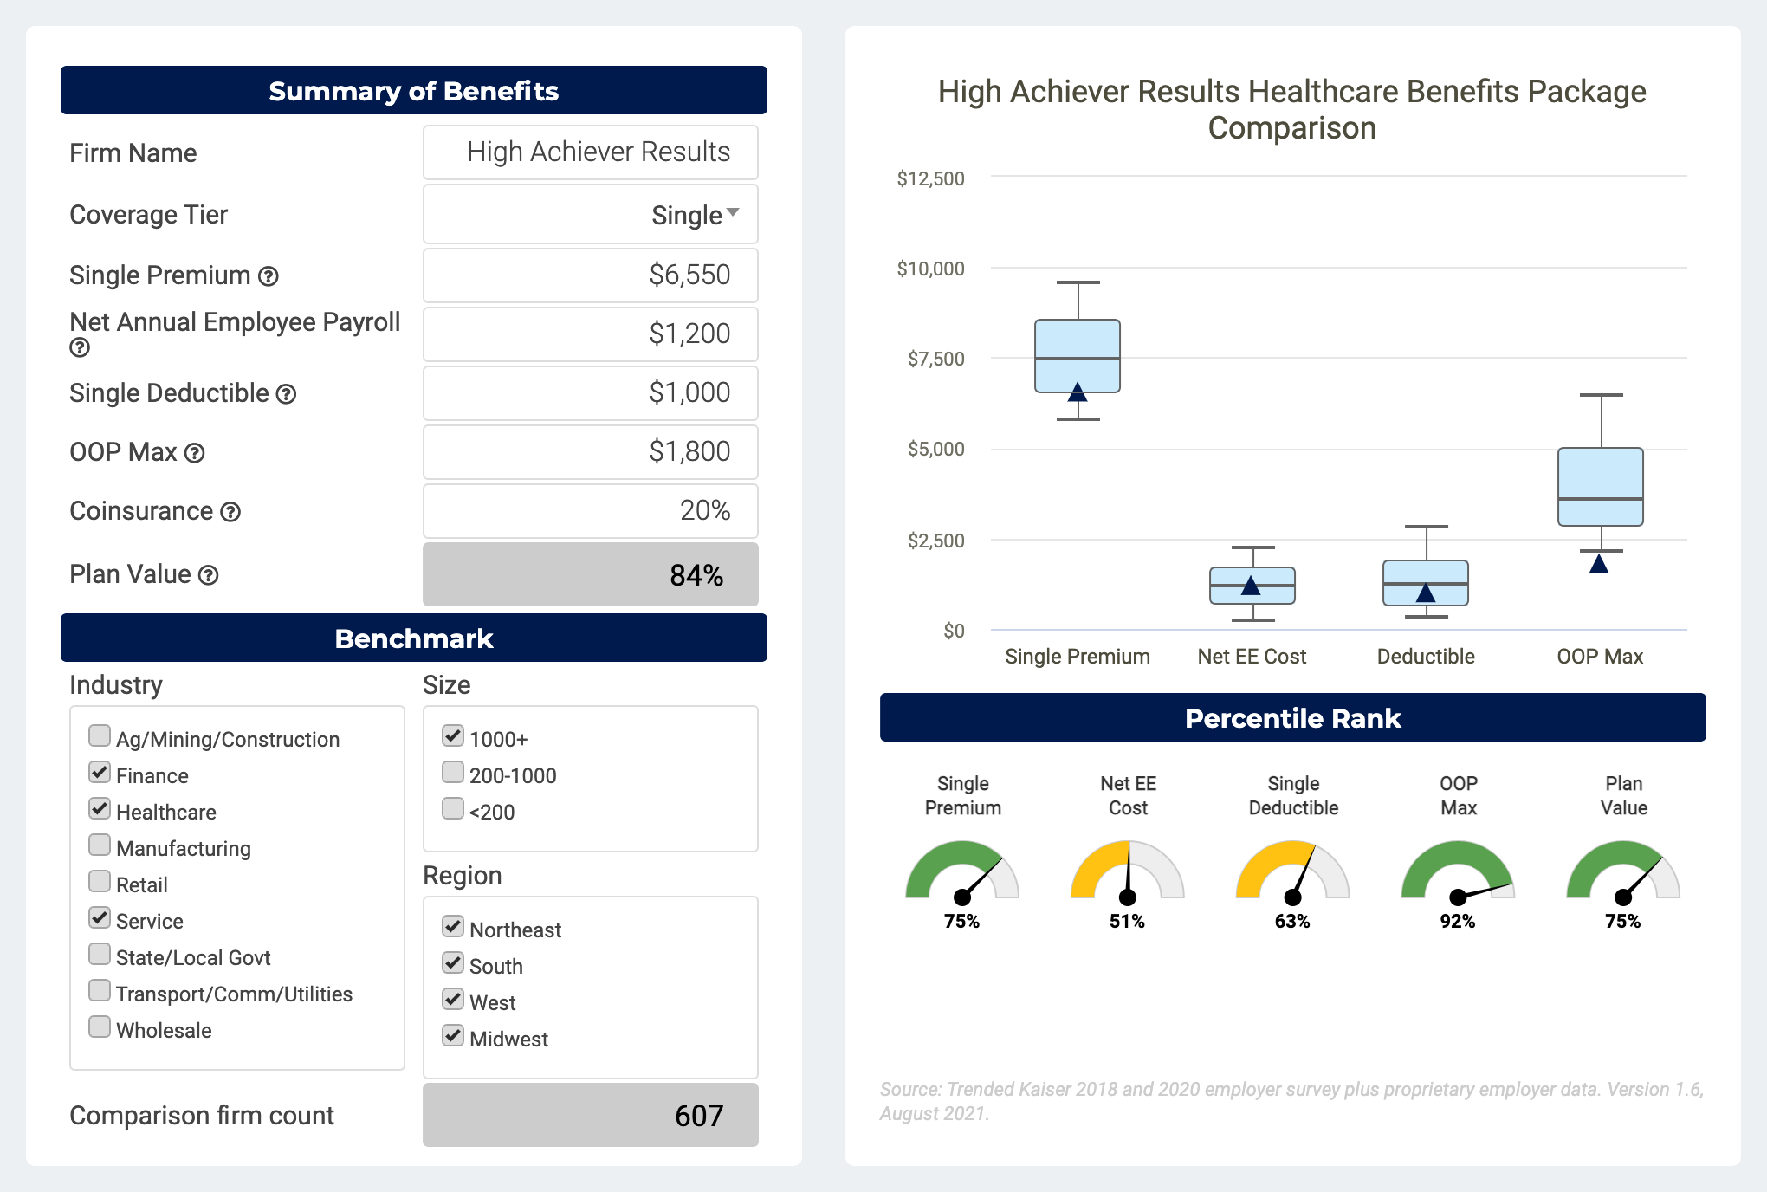1767x1192 pixels.
Task: Click the Summary of Benefits header
Action: [x=414, y=90]
